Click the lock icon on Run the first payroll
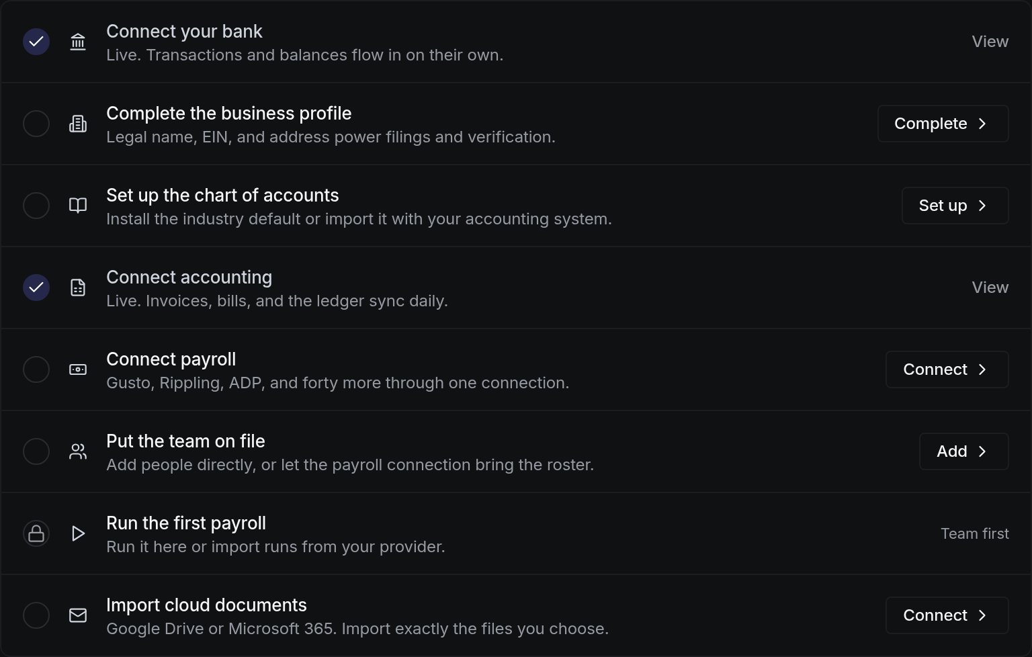This screenshot has height=657, width=1032. 36,533
